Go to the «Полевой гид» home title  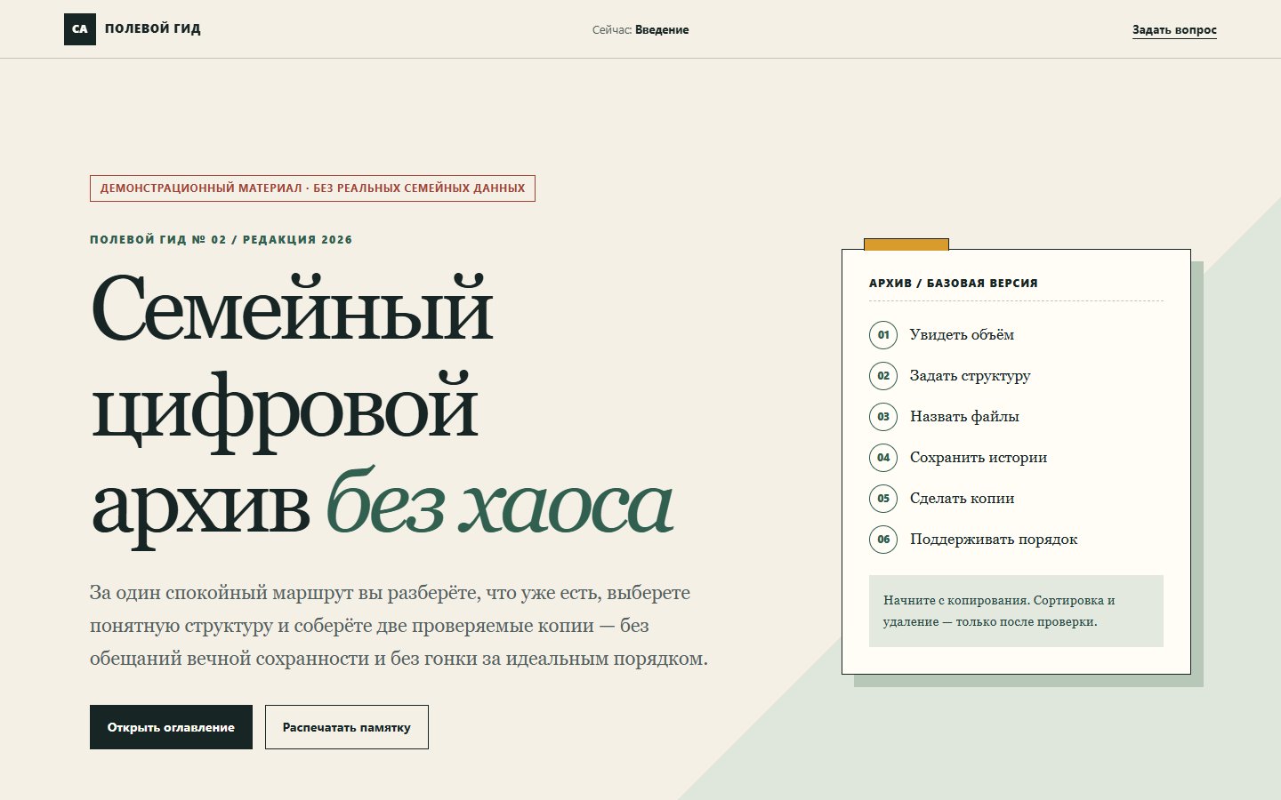[153, 29]
